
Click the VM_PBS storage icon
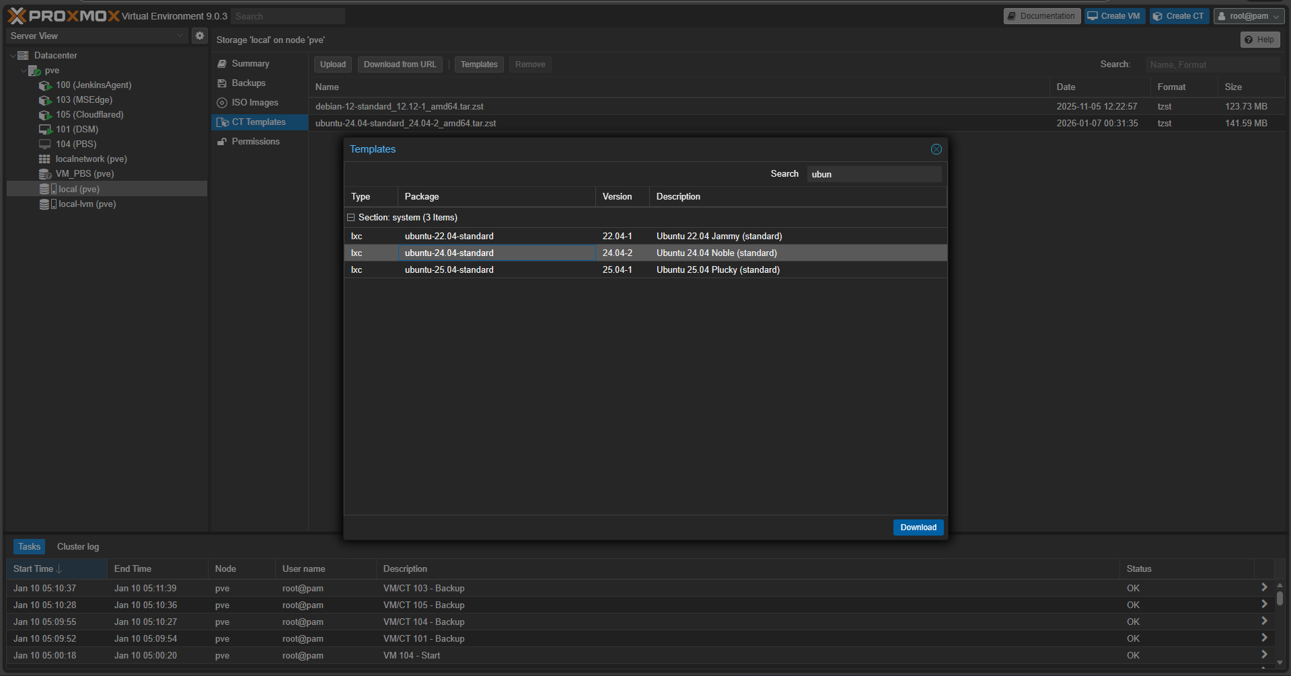click(45, 174)
